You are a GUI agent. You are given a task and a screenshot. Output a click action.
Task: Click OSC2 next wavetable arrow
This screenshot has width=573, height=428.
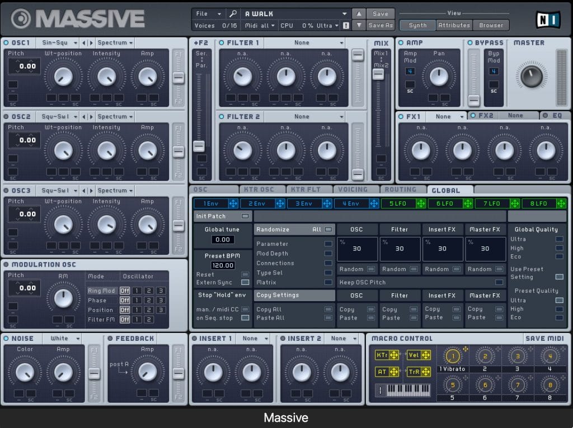[91, 117]
